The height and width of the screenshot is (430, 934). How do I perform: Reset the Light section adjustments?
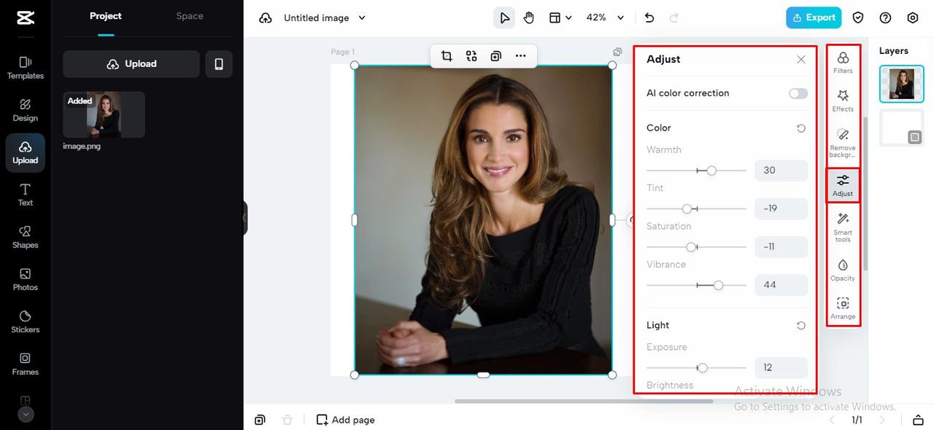[x=801, y=326]
